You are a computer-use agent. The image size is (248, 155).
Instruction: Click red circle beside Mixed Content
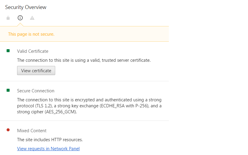pos(8,130)
